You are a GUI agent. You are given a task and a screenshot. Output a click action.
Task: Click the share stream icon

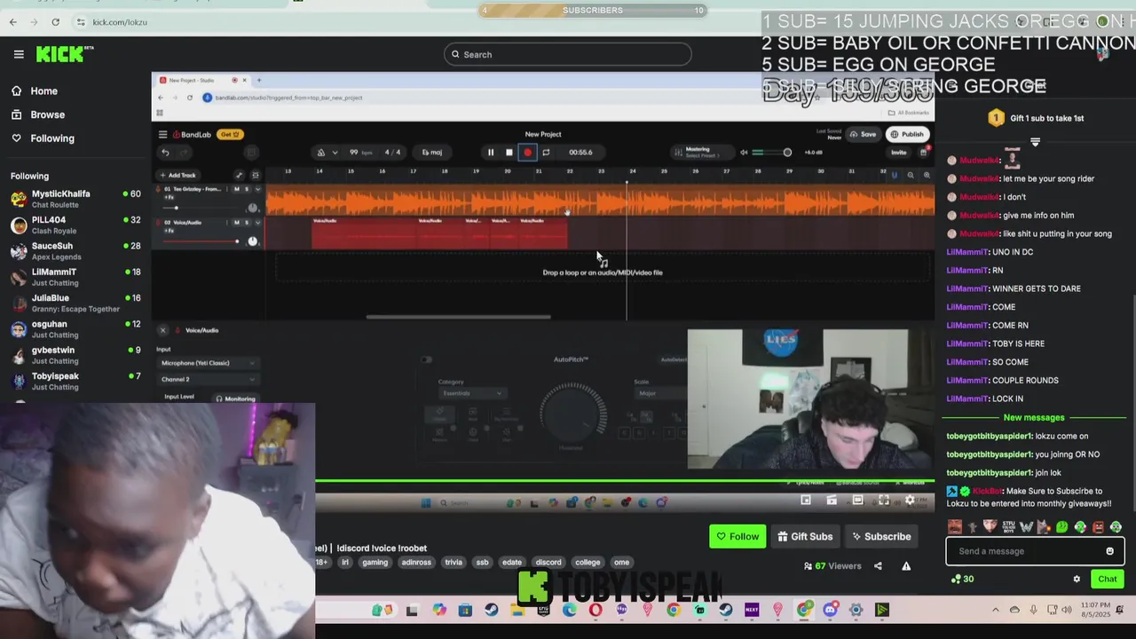pyautogui.click(x=878, y=566)
